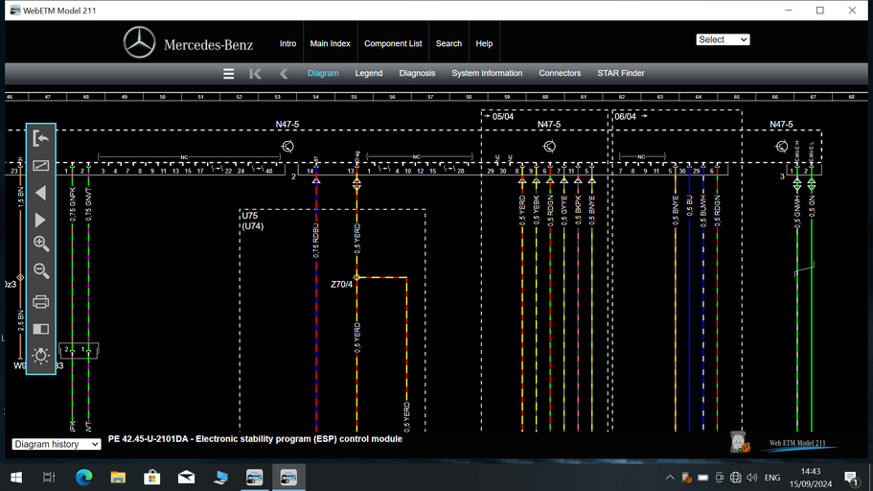Image resolution: width=873 pixels, height=491 pixels.
Task: Launch Microsoft Edge from taskbar
Action: click(x=84, y=478)
